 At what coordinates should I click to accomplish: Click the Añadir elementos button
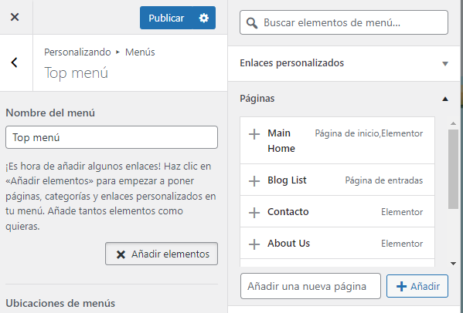162,254
